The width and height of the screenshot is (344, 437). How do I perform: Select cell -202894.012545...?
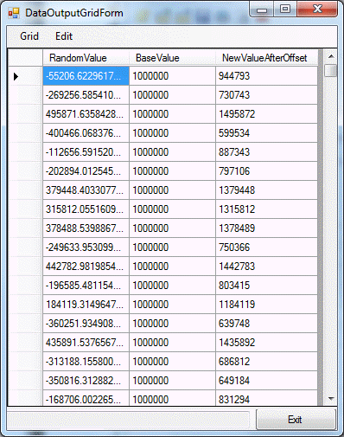coord(86,171)
